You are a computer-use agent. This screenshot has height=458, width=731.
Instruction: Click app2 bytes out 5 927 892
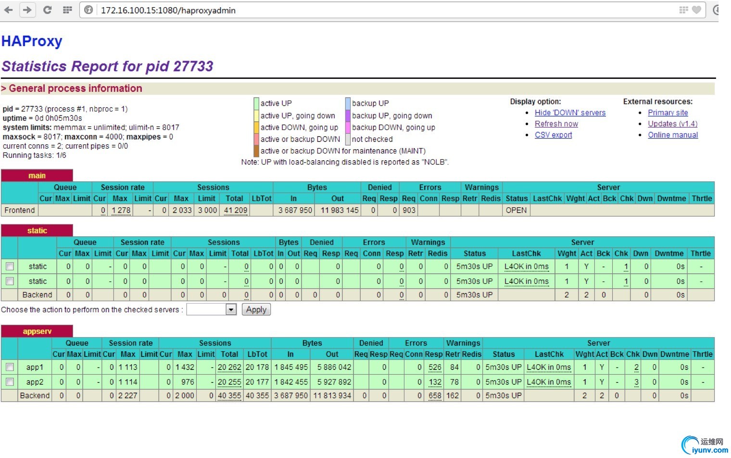334,382
